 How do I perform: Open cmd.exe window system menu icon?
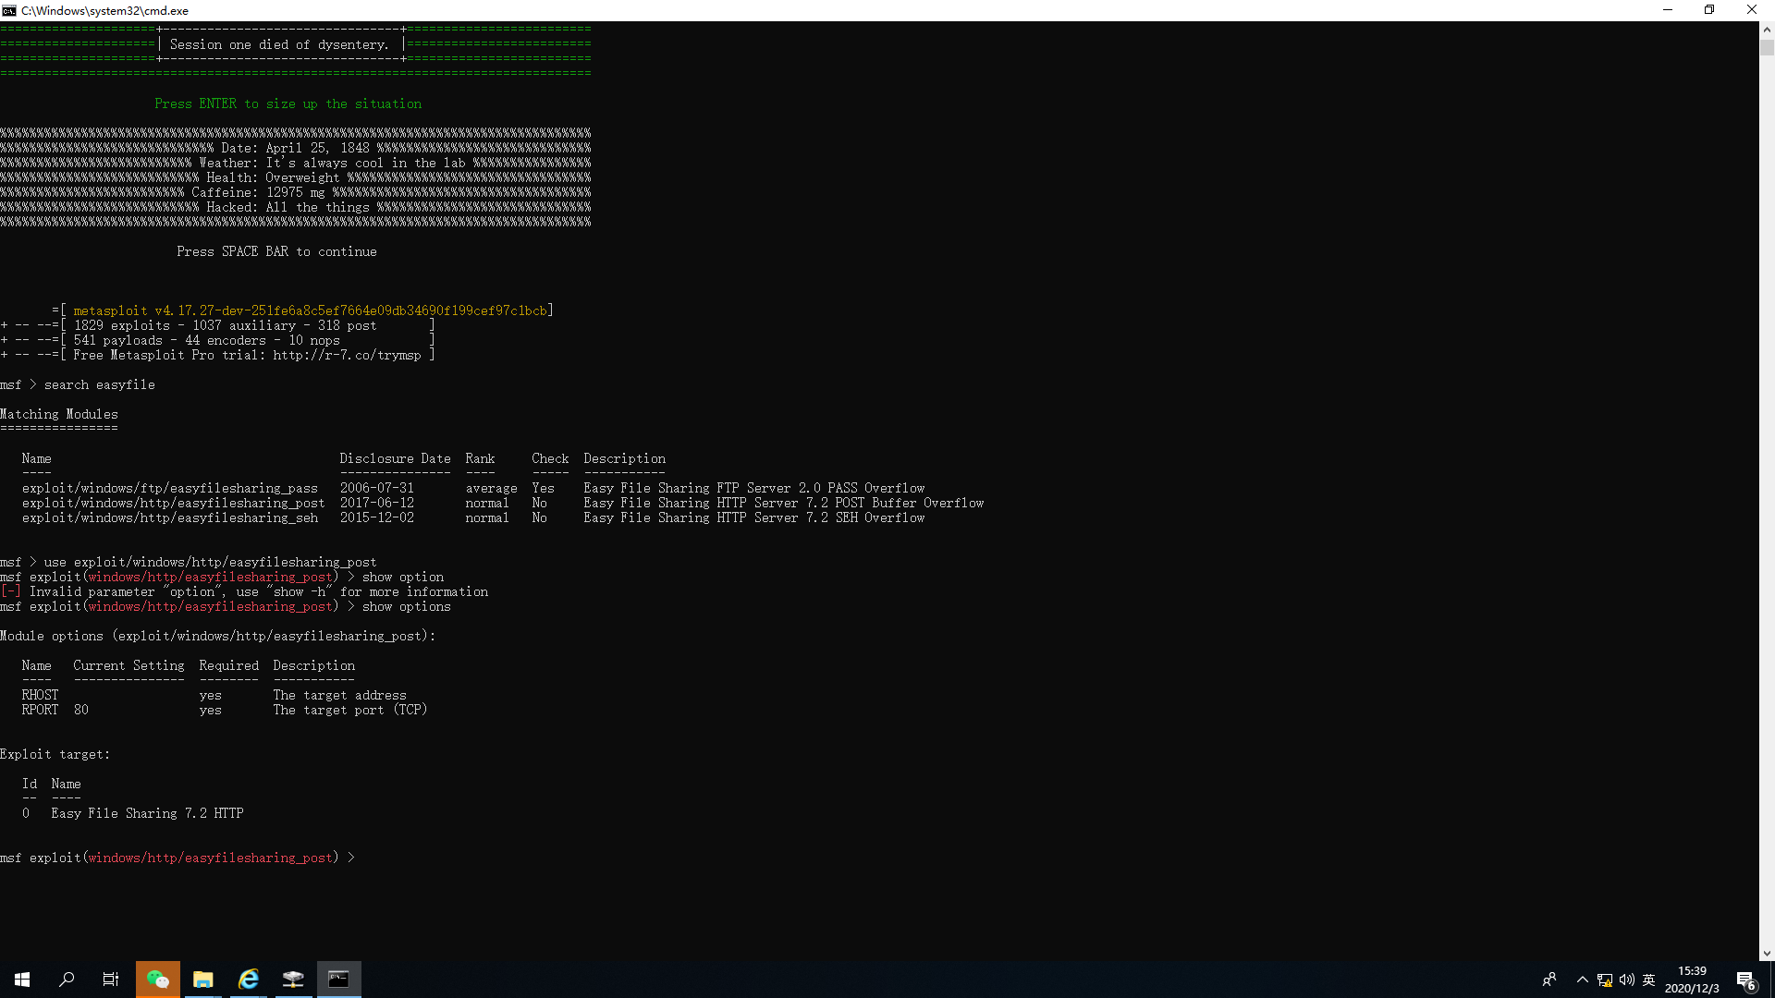[x=9, y=10]
